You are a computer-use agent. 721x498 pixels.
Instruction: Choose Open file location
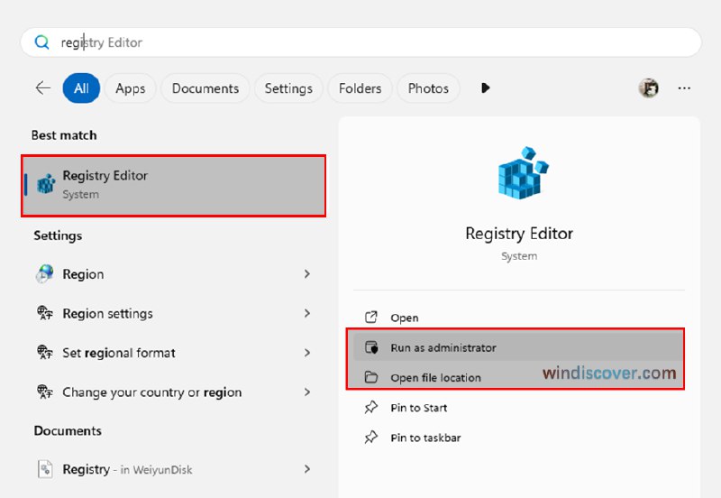(519, 377)
